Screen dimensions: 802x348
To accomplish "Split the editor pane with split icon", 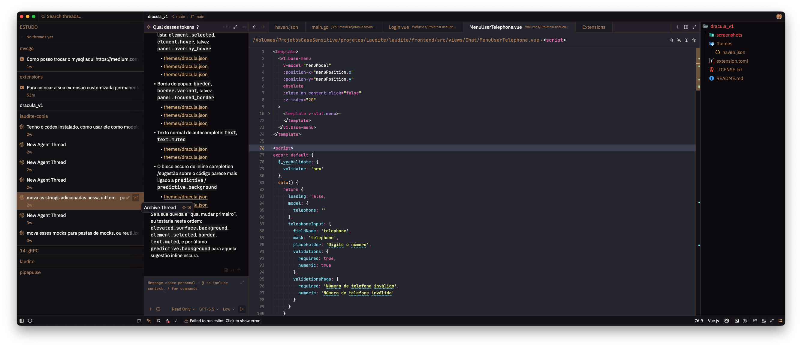I will coord(686,27).
